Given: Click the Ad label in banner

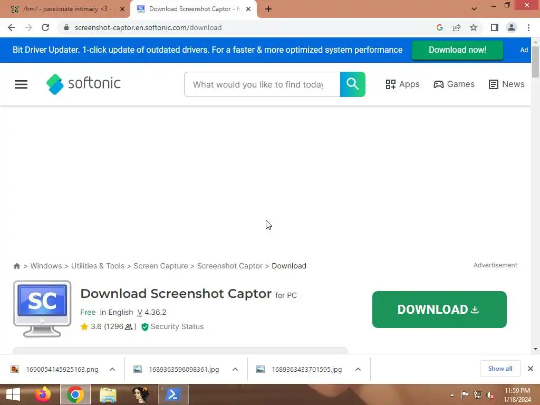Looking at the screenshot, I should point(524,50).
